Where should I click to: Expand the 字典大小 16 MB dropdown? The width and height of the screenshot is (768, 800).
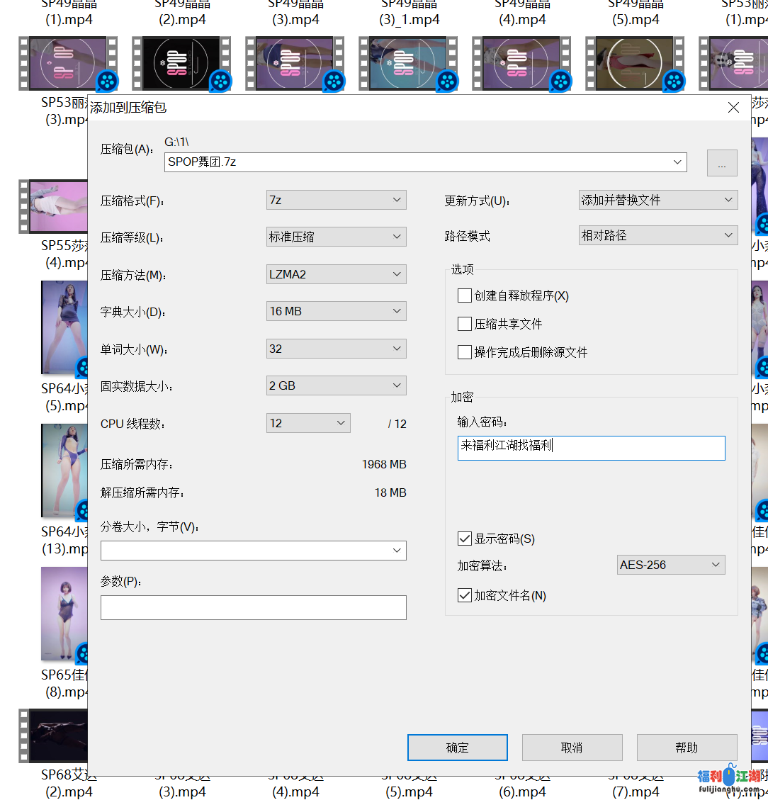[x=336, y=311]
